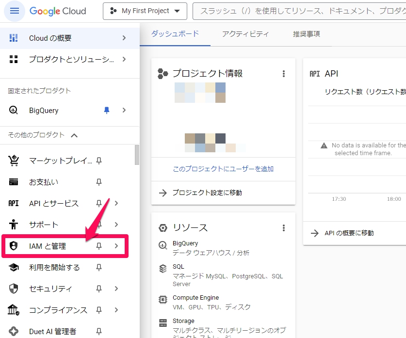Click the 利用を開始する graduation cap icon
The height and width of the screenshot is (338, 406).
pos(14,267)
